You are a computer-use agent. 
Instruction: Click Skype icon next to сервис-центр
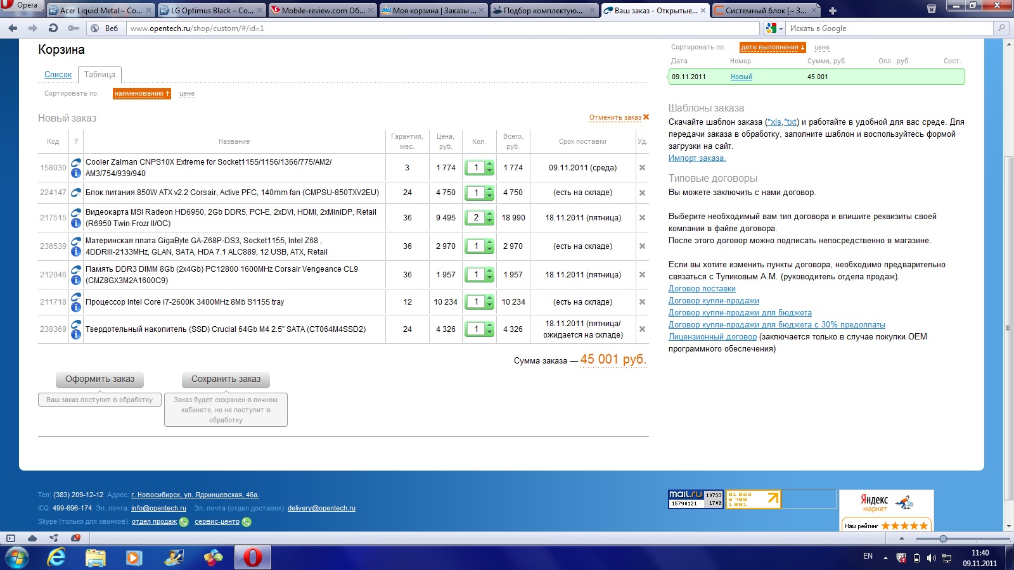[x=247, y=522]
